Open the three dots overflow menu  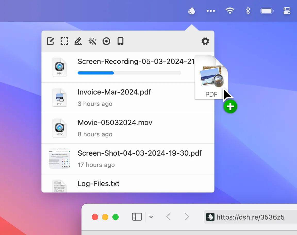click(211, 11)
